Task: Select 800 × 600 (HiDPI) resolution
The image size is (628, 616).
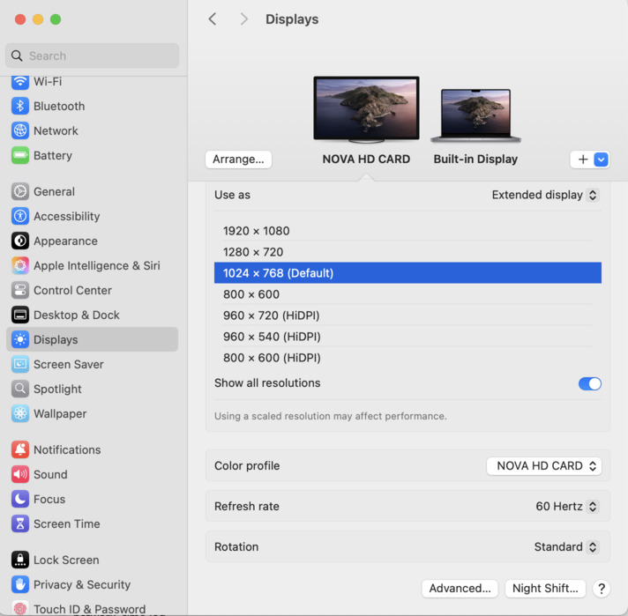Action: (x=407, y=358)
